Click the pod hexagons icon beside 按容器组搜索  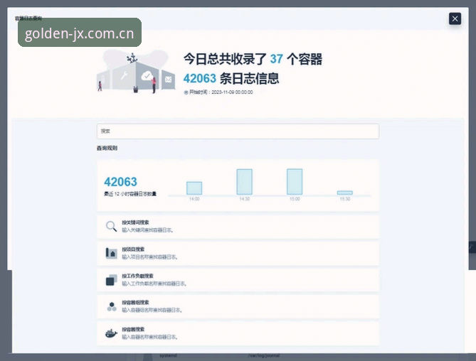tap(112, 306)
